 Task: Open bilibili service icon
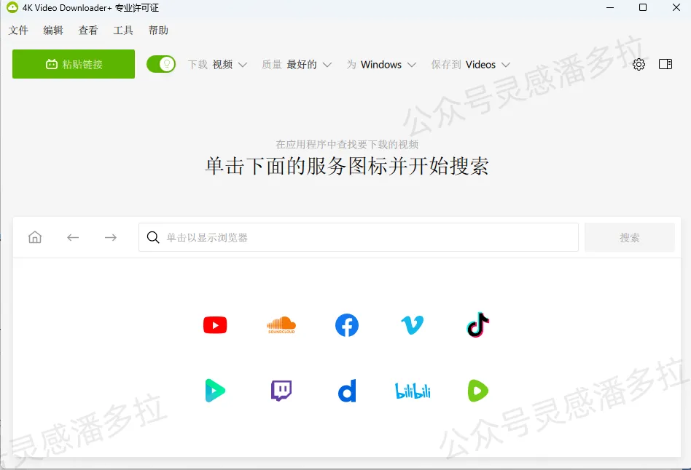(x=413, y=391)
